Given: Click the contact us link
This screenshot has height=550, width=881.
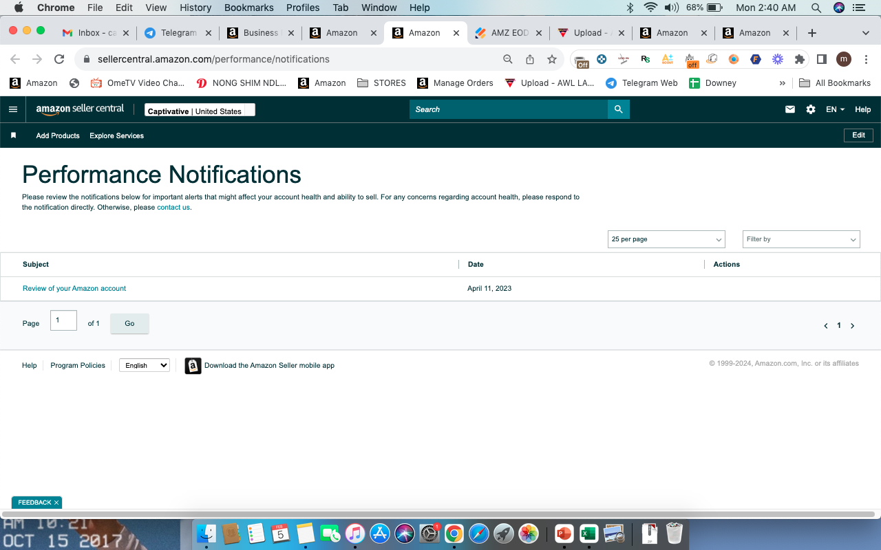Looking at the screenshot, I should 173,208.
